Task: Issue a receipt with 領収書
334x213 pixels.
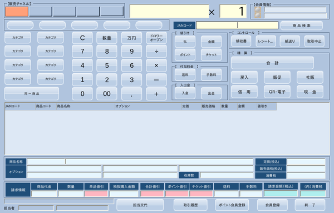Action: [x=241, y=41]
